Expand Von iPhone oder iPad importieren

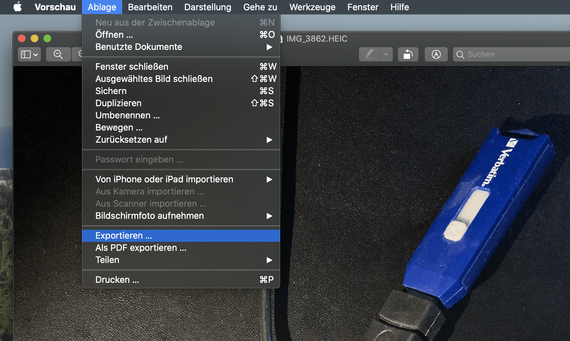pos(181,179)
